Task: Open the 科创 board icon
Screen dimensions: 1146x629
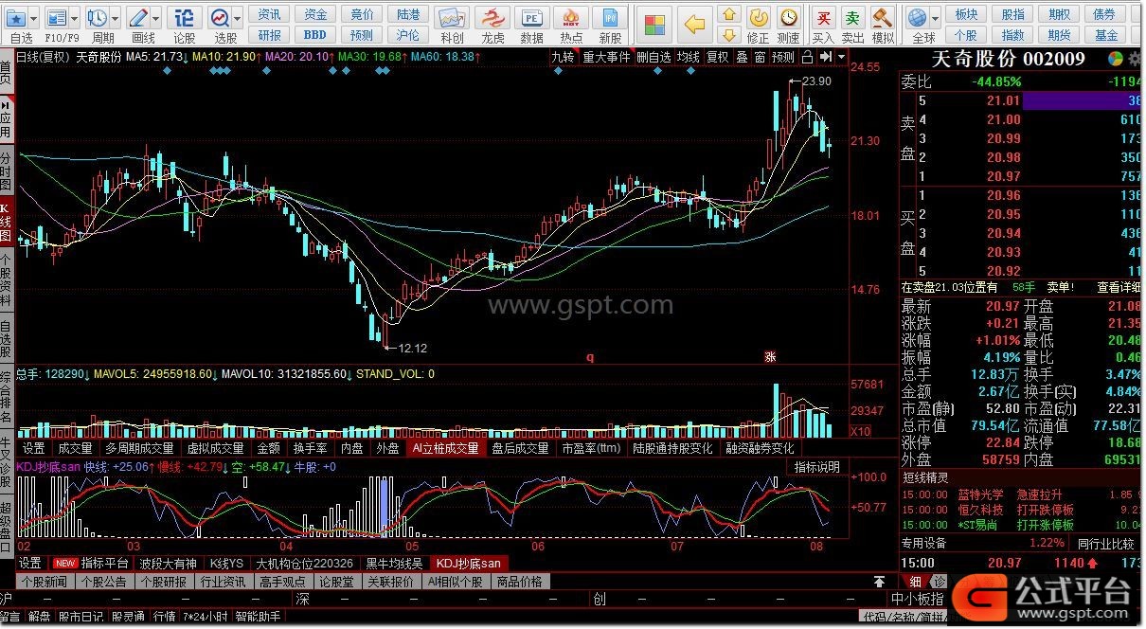Action: tap(452, 19)
